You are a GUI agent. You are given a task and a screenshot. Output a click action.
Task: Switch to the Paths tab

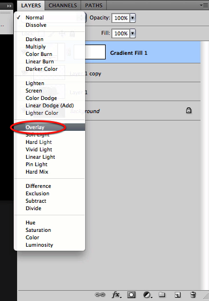94,6
